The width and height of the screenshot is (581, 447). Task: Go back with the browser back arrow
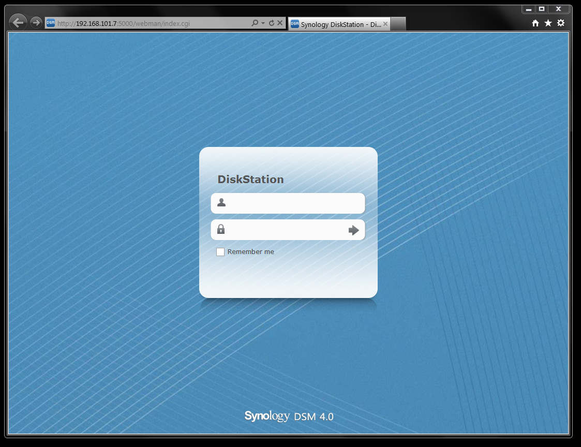18,23
